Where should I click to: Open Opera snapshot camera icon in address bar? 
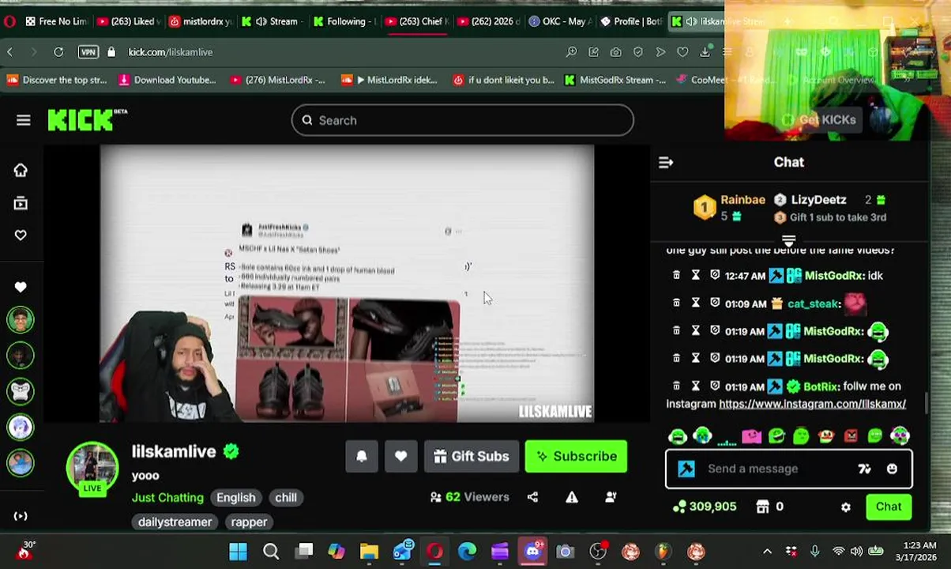pyautogui.click(x=615, y=51)
